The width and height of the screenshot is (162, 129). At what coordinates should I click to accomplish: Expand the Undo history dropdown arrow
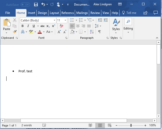click(x=47, y=5)
